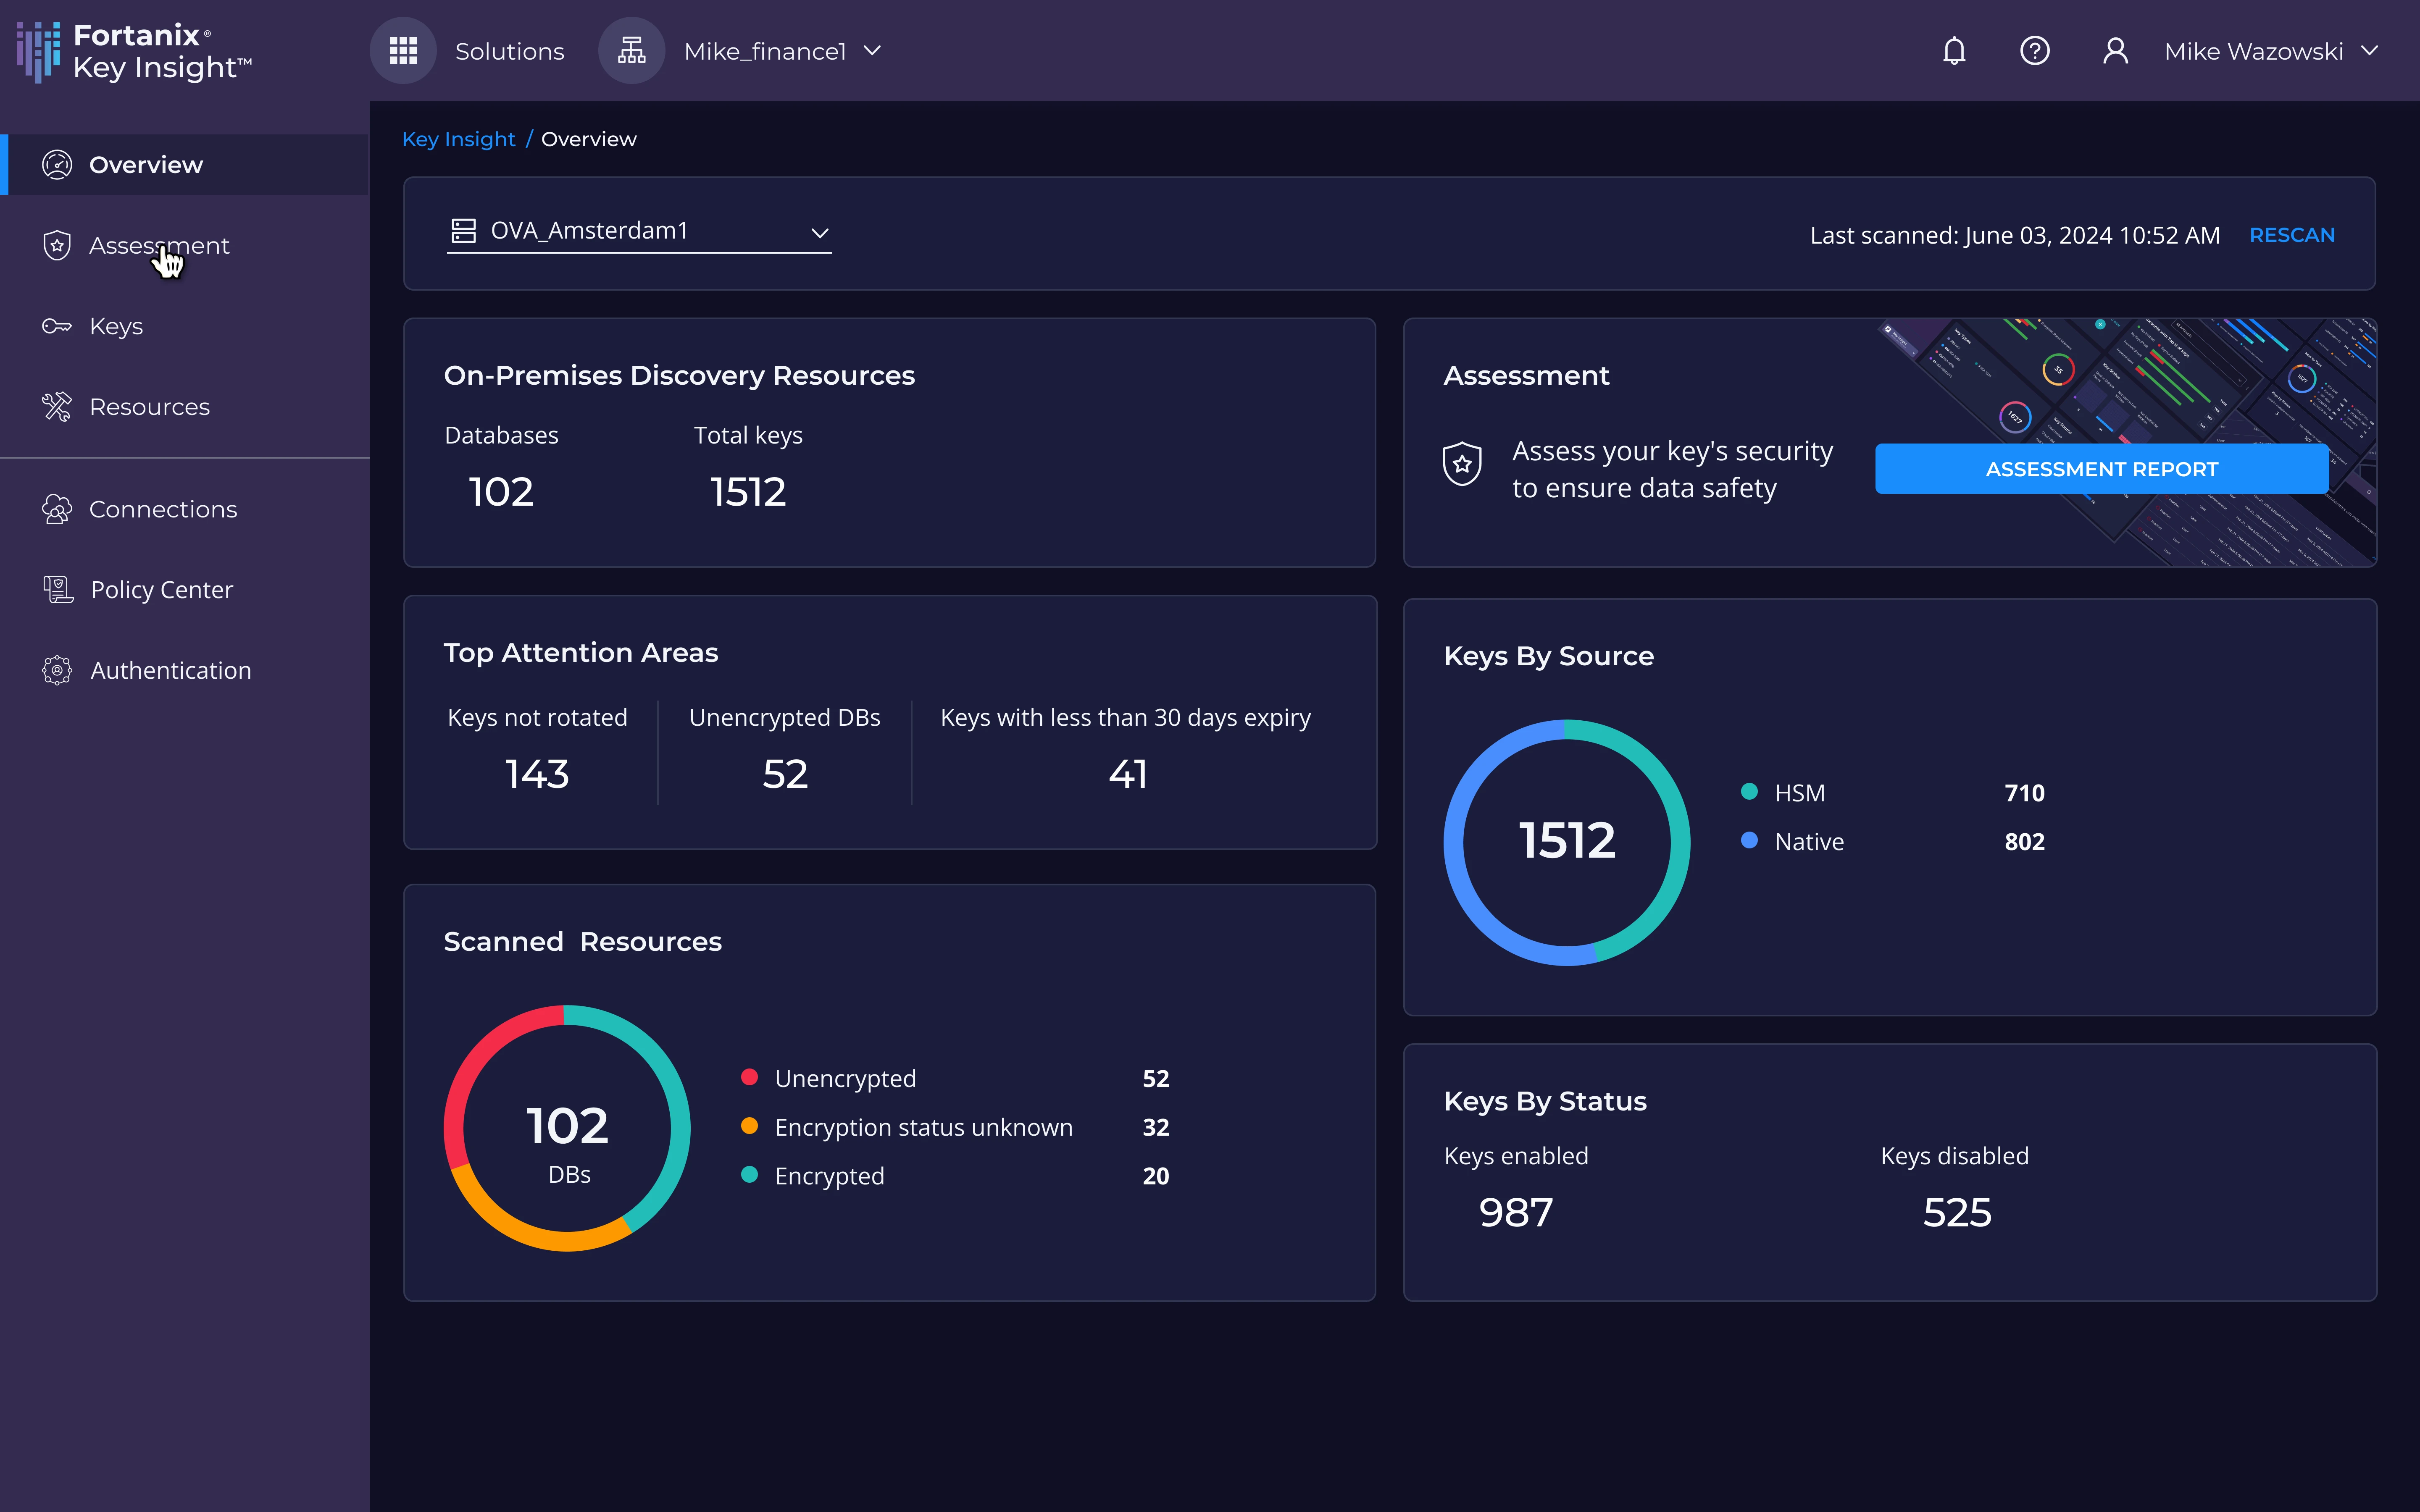Click the Total keys count 1512
Screen dimensions: 2420x1512
click(x=748, y=492)
